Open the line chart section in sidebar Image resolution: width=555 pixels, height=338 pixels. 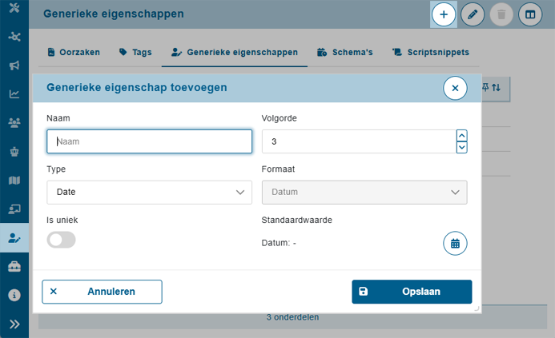click(x=14, y=94)
